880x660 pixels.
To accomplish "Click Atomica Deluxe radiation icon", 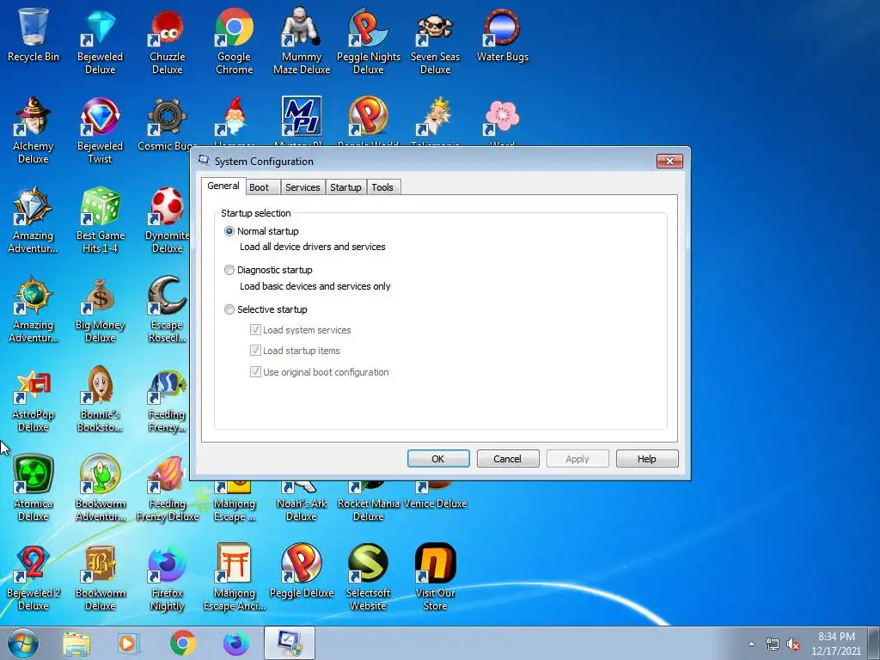I will pos(34,488).
